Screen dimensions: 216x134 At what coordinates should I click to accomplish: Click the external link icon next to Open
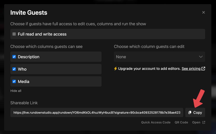pyautogui.click(x=204, y=122)
